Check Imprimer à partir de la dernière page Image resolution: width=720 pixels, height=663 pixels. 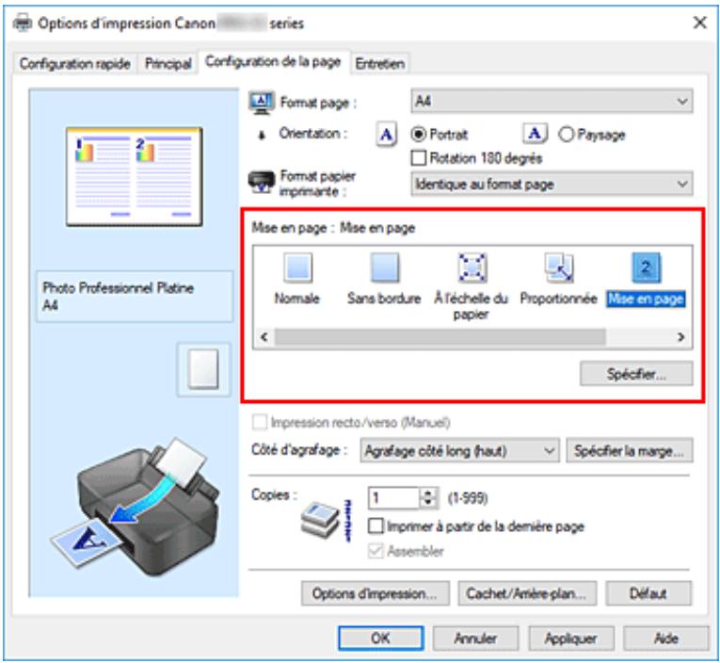pos(376,526)
